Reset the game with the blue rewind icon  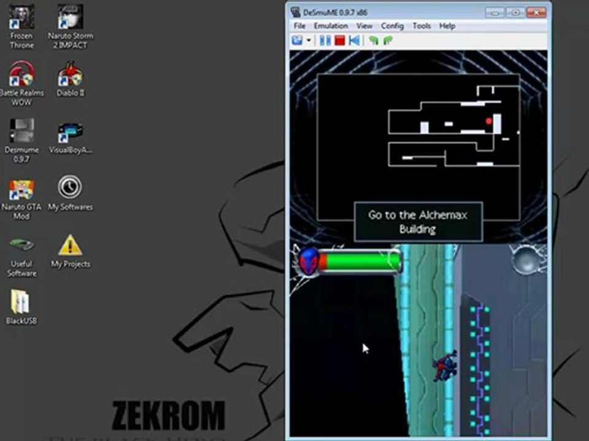coord(354,40)
